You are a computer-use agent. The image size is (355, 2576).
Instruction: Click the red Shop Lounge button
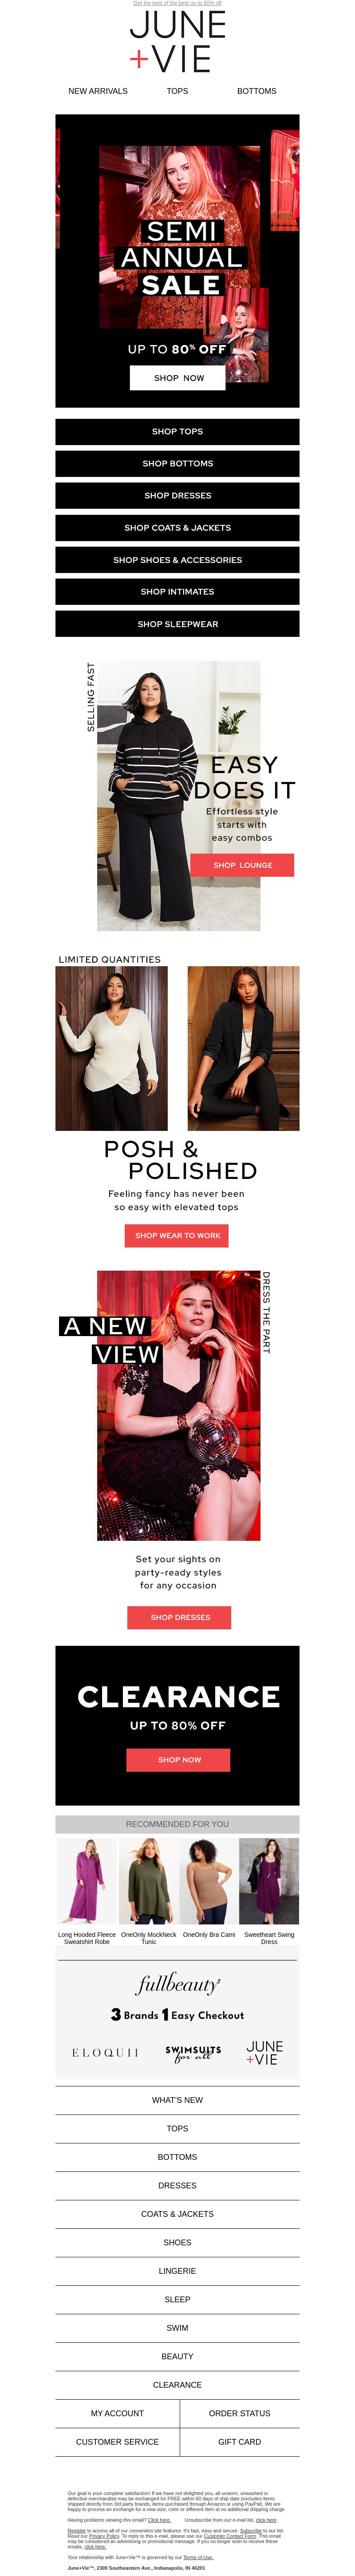coord(242,865)
